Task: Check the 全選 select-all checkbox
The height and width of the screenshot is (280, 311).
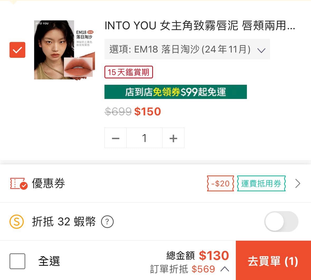Action: click(x=17, y=261)
